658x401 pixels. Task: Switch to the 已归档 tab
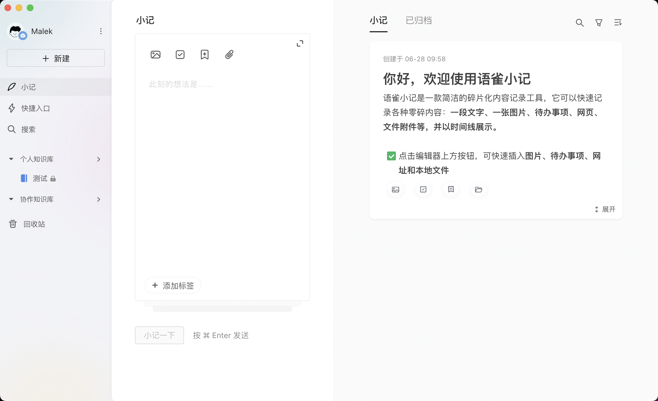[x=419, y=21]
